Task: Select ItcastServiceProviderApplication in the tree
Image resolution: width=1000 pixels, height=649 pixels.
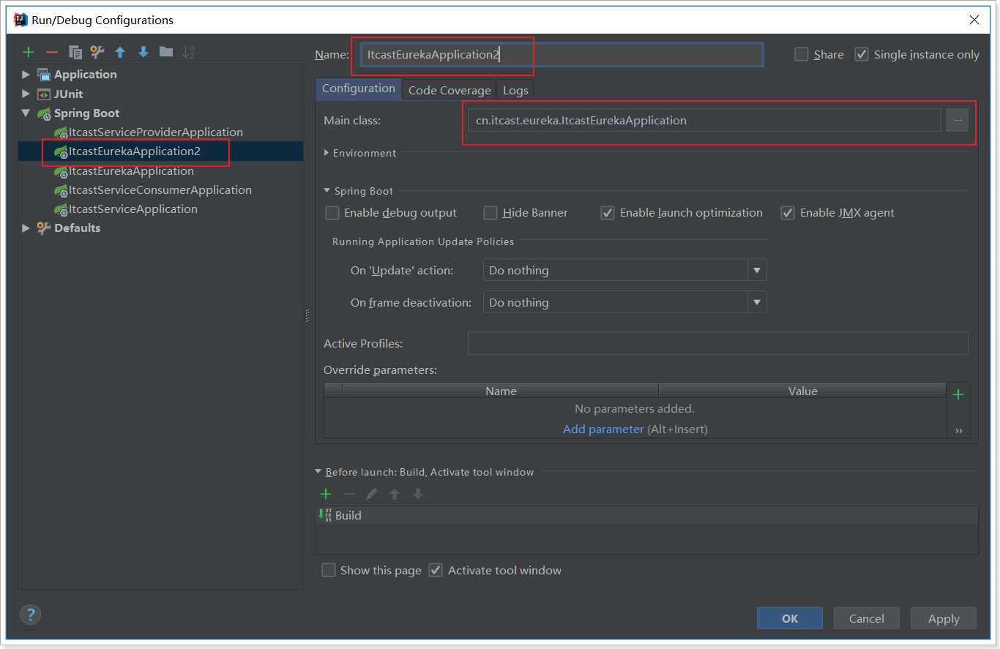Action: [155, 132]
